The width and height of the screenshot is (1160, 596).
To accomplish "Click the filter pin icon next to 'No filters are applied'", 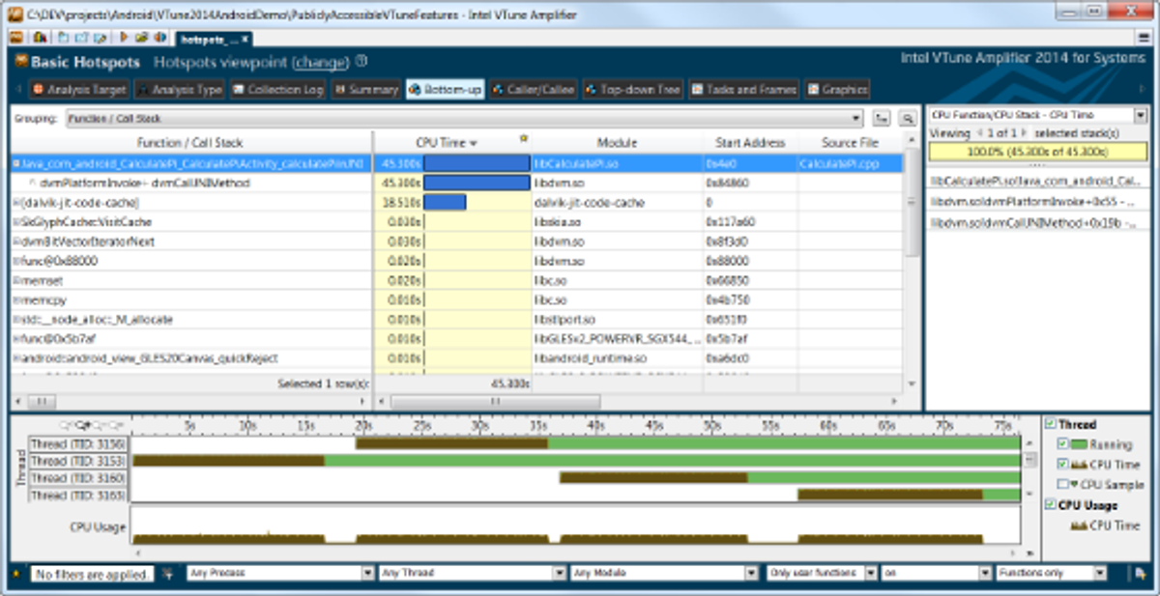I will click(x=166, y=572).
